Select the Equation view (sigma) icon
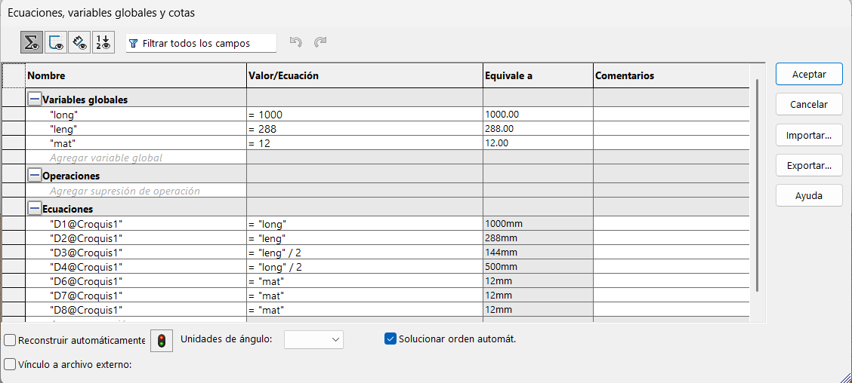 (x=32, y=44)
